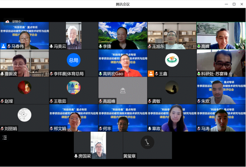
Task: Click the muted microphone icon beside 冯美云
Action: [51, 46]
